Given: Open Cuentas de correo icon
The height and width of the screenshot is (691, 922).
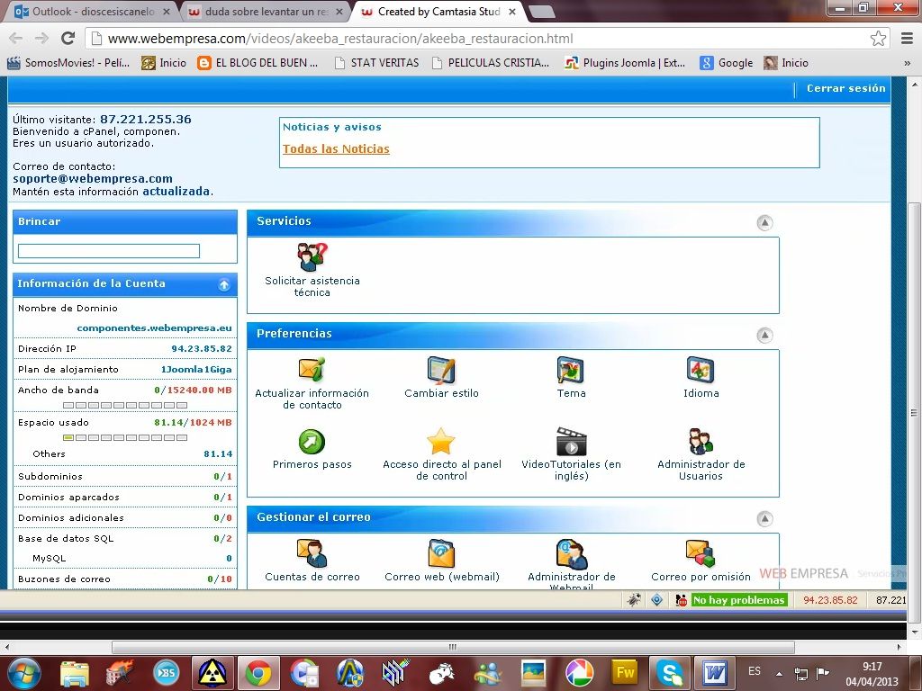Looking at the screenshot, I should [312, 553].
